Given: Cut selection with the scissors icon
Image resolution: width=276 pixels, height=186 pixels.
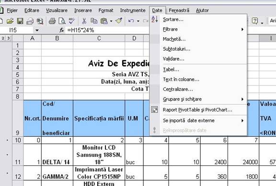Looking at the screenshot, I should pyautogui.click(x=84, y=21).
